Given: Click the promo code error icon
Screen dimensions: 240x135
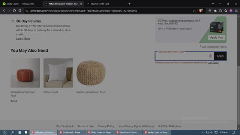Looking at the screenshot, I should (210, 56).
